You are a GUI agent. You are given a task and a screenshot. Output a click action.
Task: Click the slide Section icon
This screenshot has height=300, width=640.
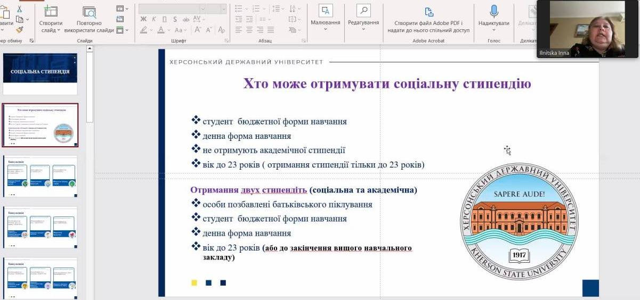pyautogui.click(x=120, y=30)
